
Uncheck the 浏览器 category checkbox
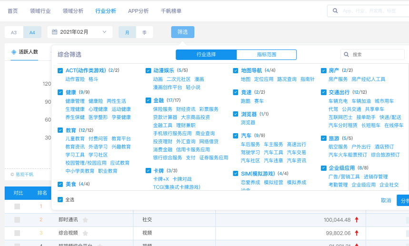click(236, 114)
